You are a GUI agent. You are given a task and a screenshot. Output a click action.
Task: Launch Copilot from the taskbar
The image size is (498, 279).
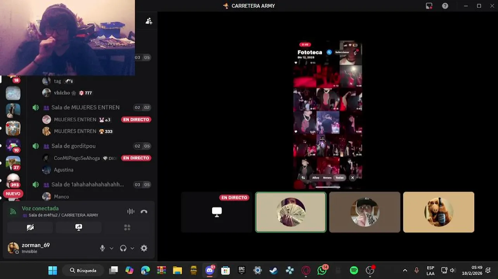tap(130, 270)
